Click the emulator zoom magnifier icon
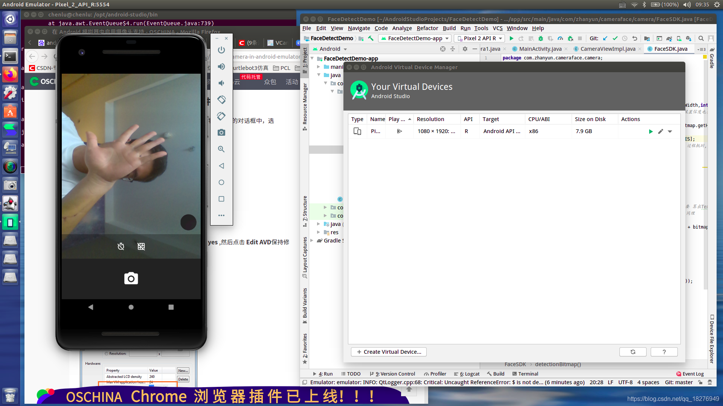Viewport: 723px width, 406px height. pyautogui.click(x=221, y=149)
